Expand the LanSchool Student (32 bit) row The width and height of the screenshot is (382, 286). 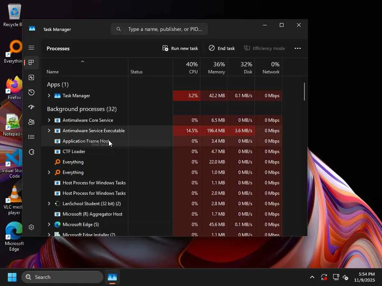pyautogui.click(x=49, y=204)
